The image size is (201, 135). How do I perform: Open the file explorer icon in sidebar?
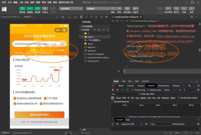click(x=81, y=17)
